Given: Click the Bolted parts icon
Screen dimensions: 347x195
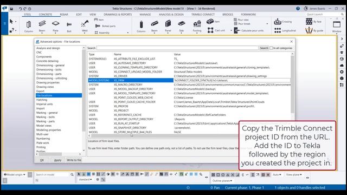Looking at the screenshot, I should pos(98,26).
